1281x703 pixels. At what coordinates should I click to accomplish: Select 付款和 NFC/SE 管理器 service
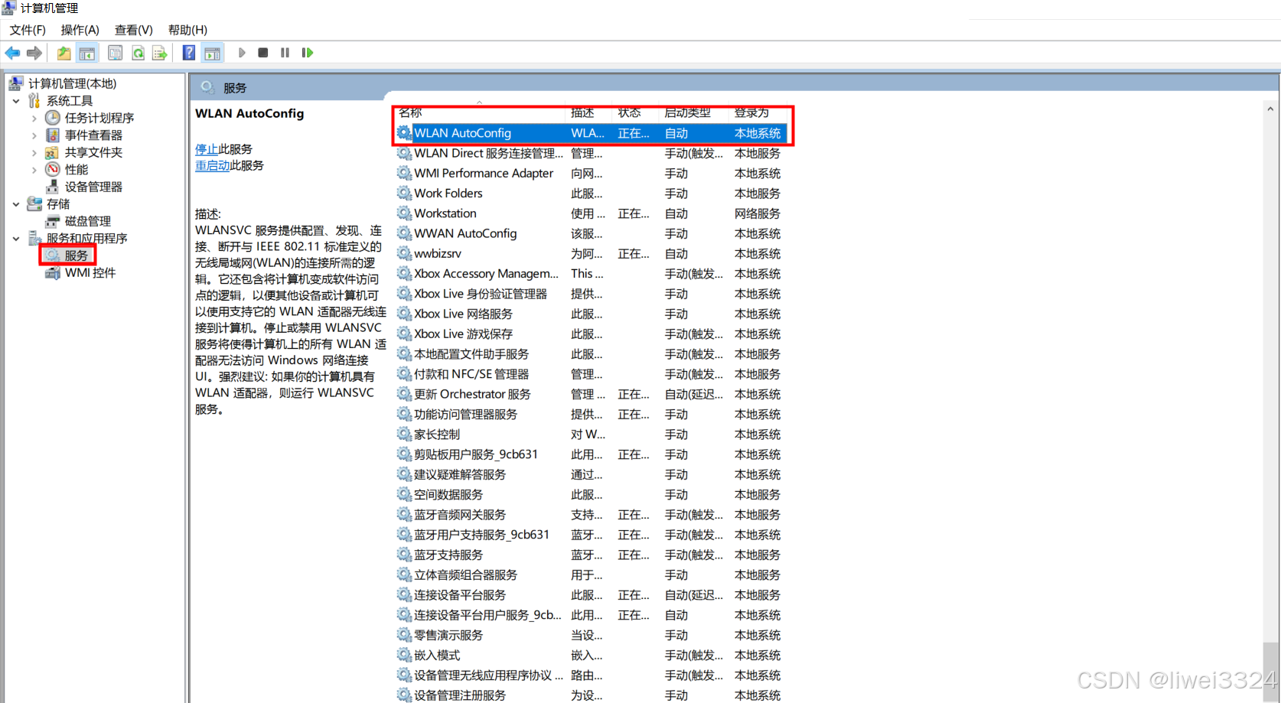[591, 374]
